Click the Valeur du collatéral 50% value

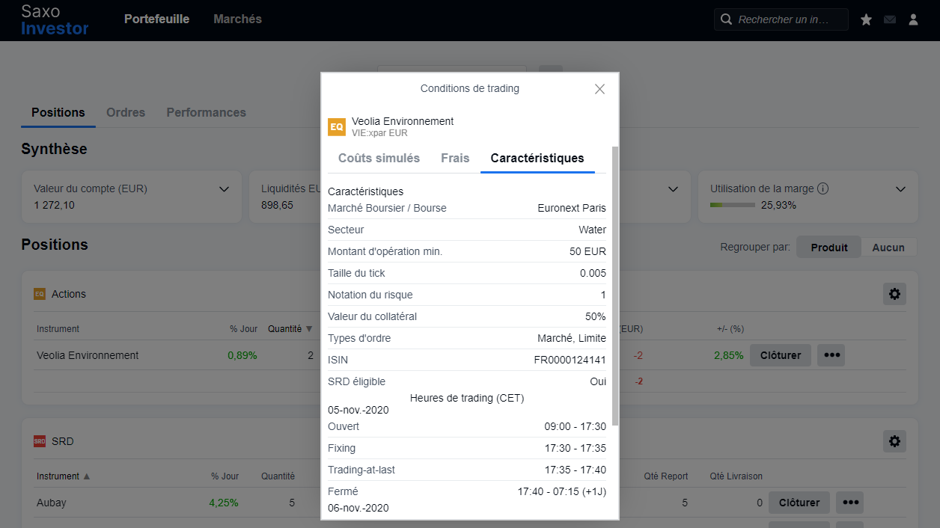tap(596, 316)
